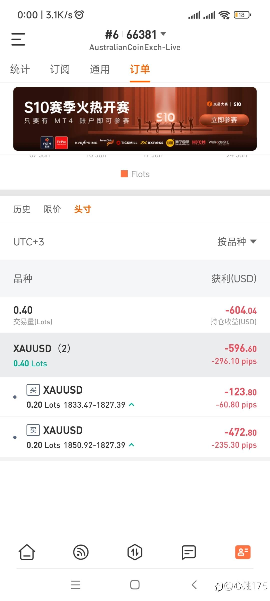Viewport: 270px width, 601px height.
Task: Expand account #6 66381 dropdown
Action: (163, 34)
